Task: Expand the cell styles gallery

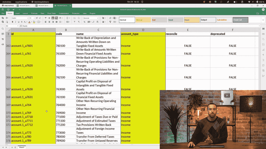Action: (263, 20)
